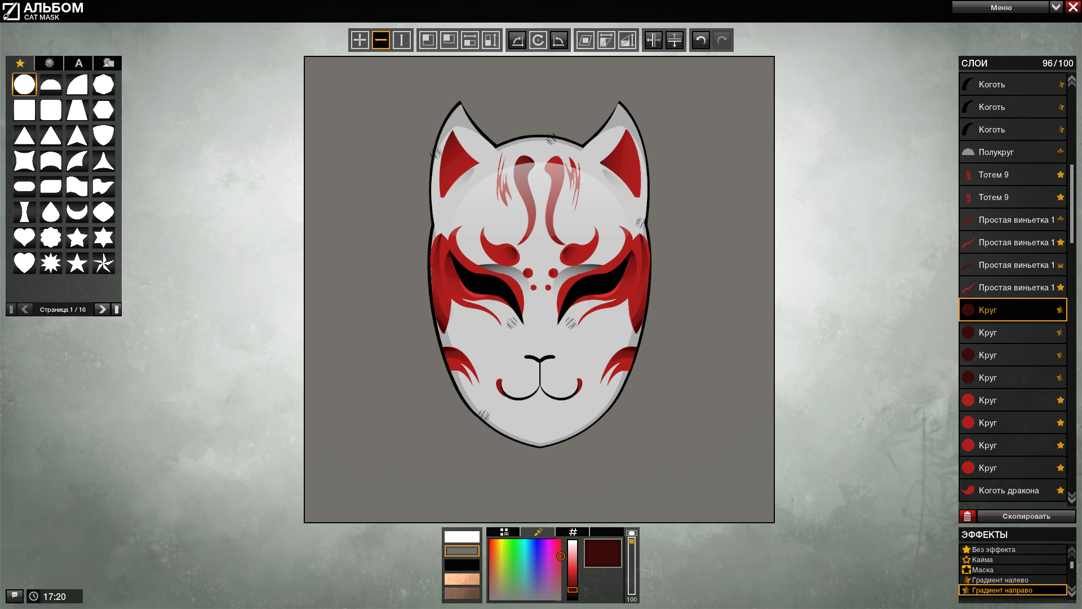Screen dimensions: 1082x609
Task: Open the favorites star shapes tab
Action: (20, 63)
